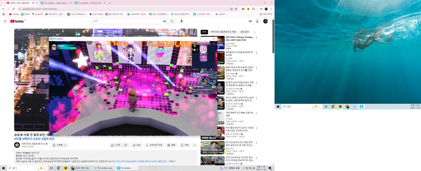
Task: Click the 오프라인 저장 download button
Action: click(x=154, y=145)
